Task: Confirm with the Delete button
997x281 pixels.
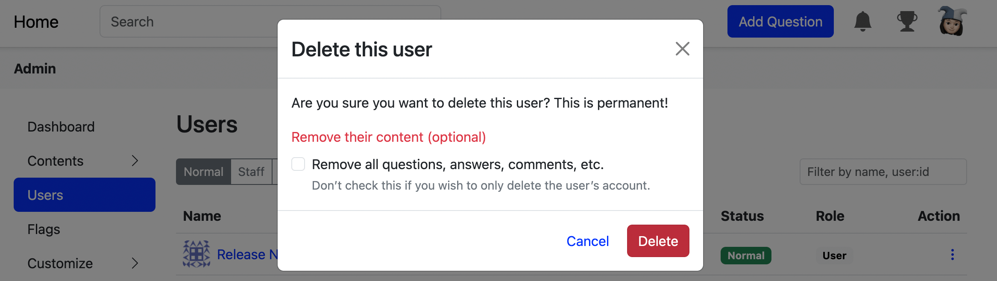Action: pos(657,241)
